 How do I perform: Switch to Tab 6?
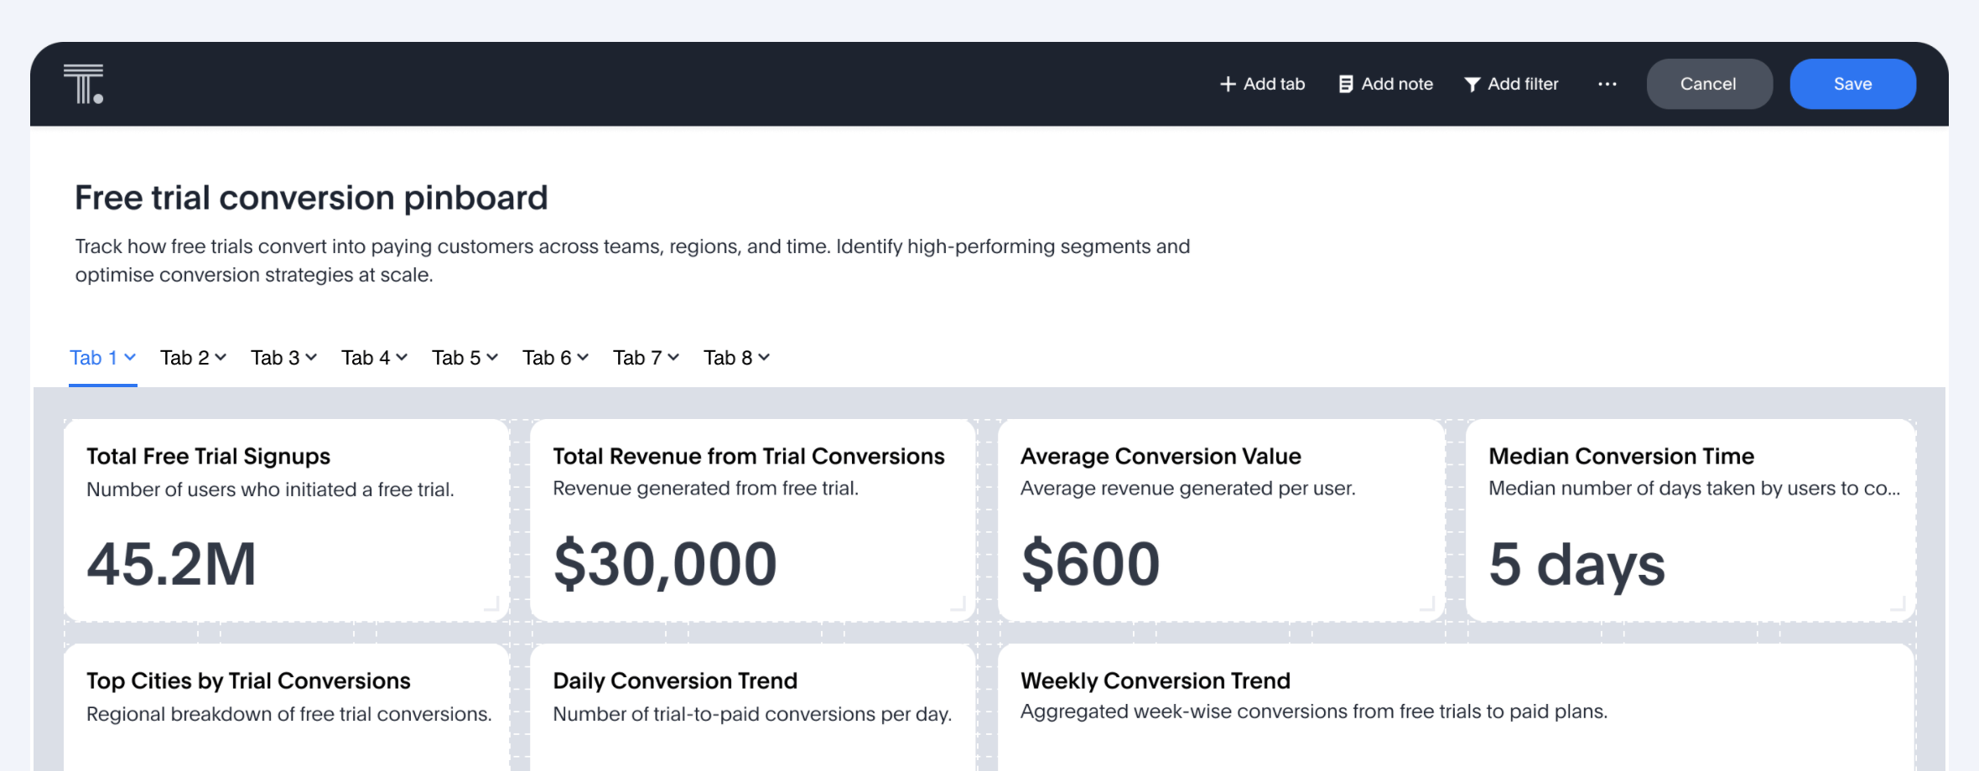click(x=547, y=358)
